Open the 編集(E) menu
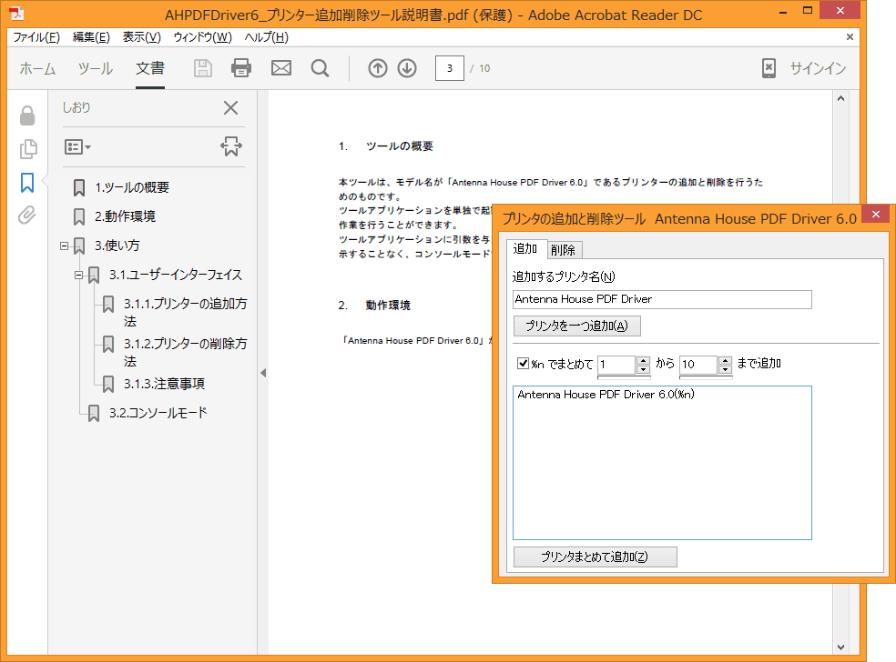This screenshot has height=662, width=896. tap(91, 37)
